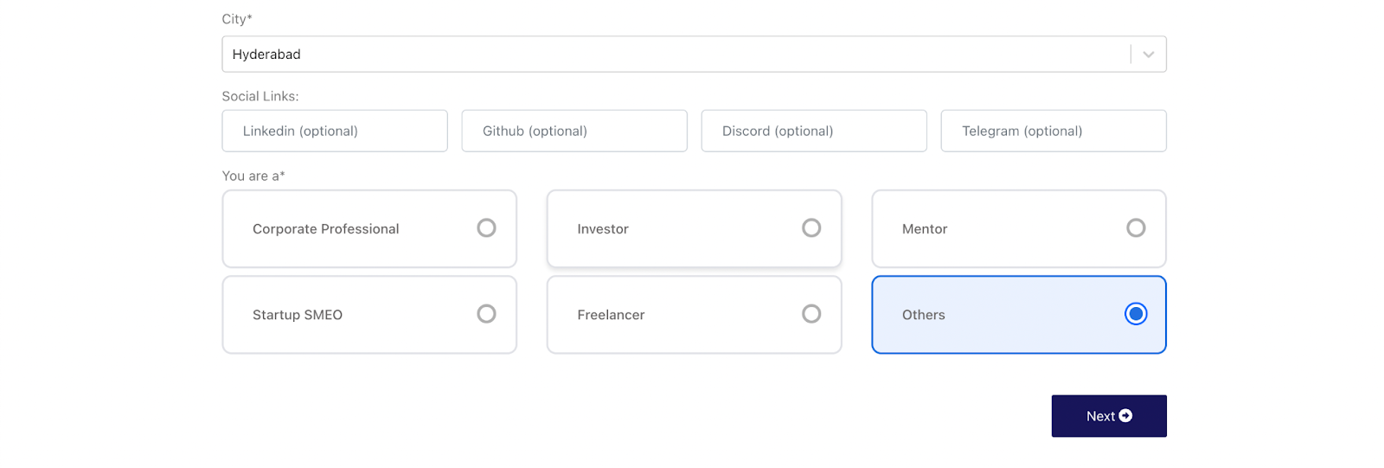The height and width of the screenshot is (468, 1384).
Task: Click into the Telegram (optional) field
Action: [x=1054, y=131]
